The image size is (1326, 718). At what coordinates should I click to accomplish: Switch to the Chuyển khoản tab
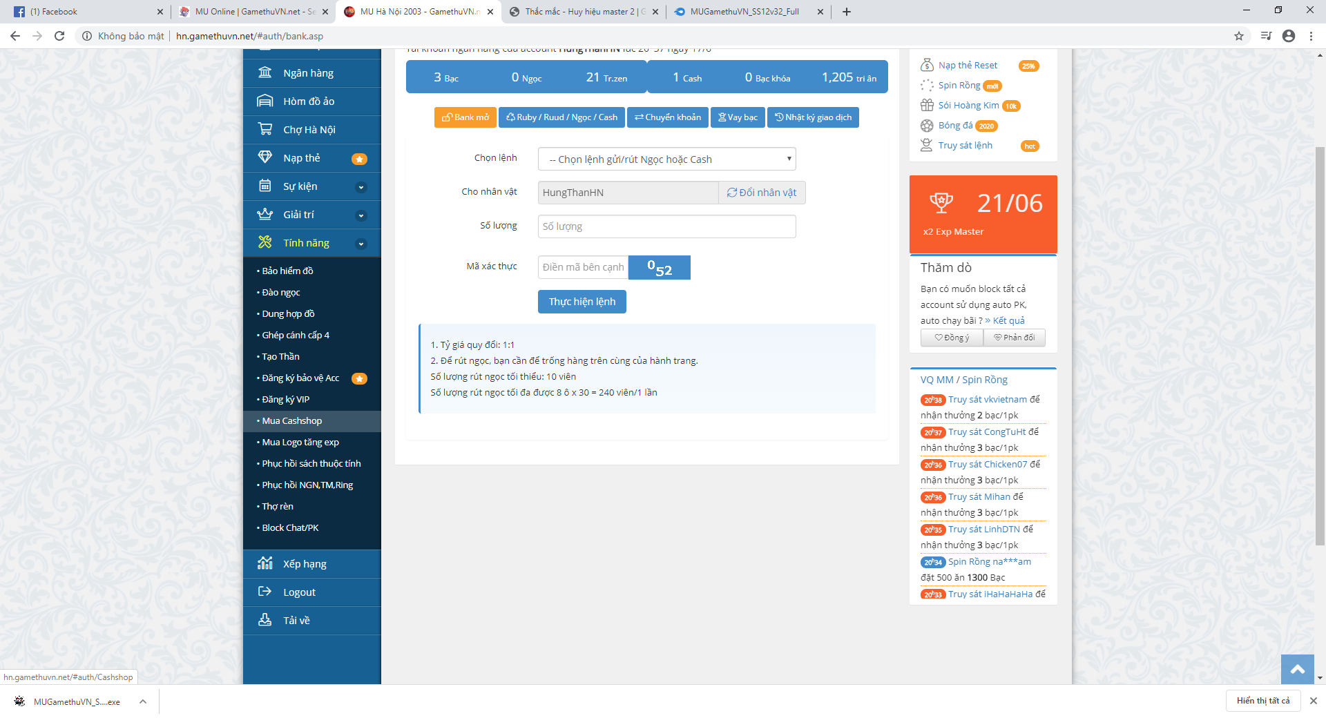coord(667,117)
